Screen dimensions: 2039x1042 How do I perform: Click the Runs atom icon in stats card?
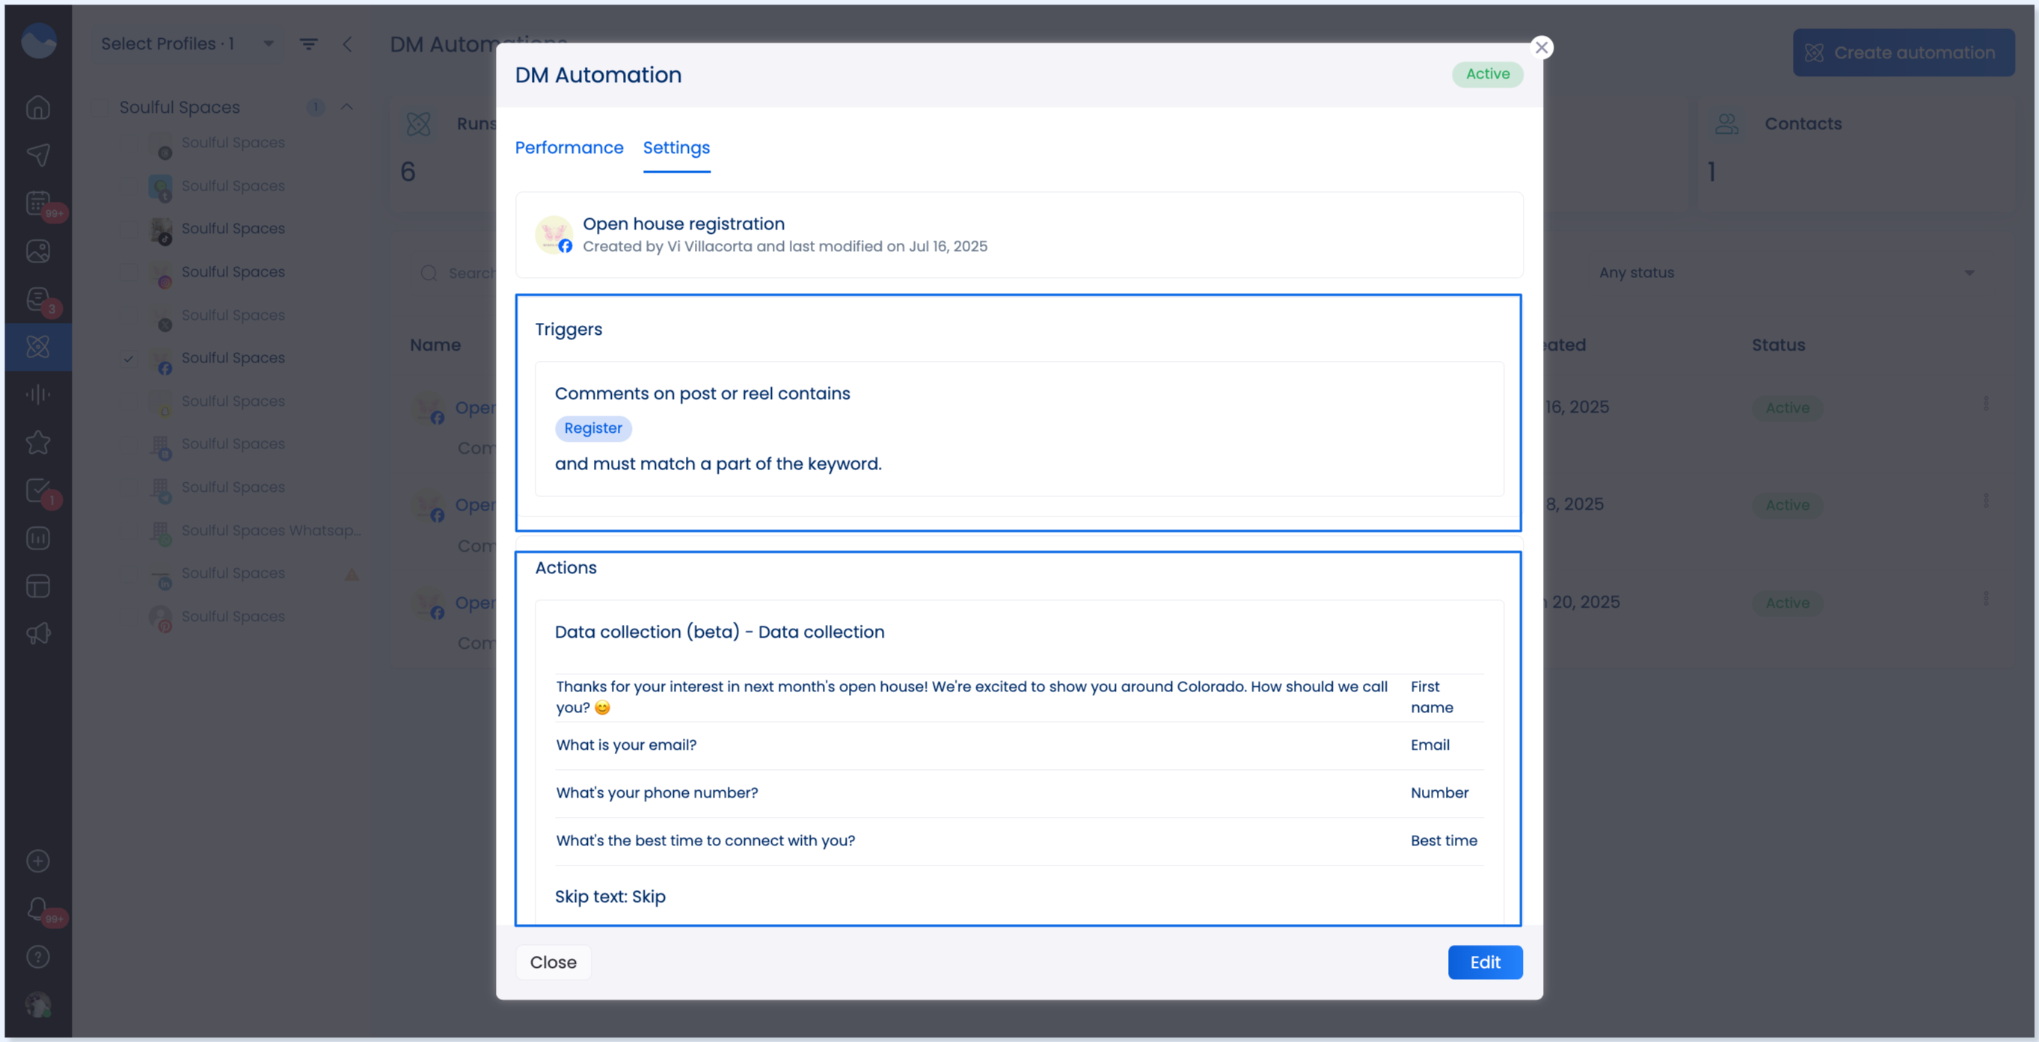pos(418,123)
